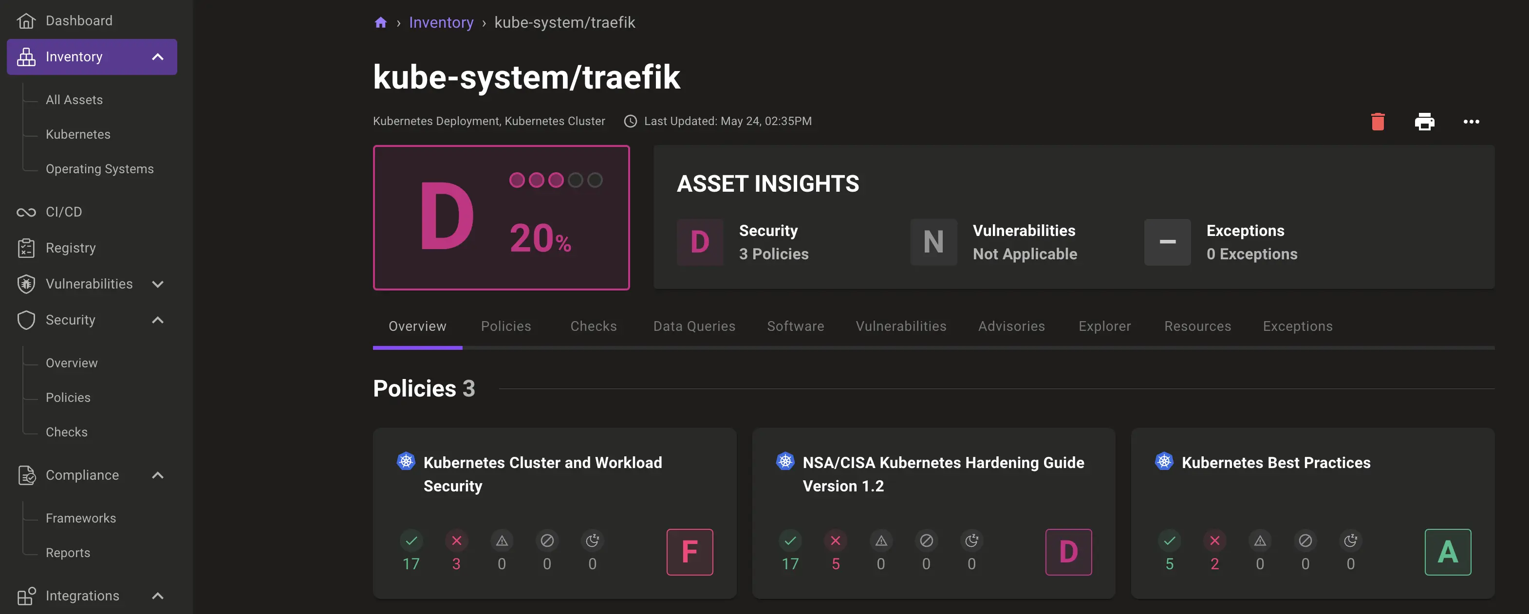Click the Security D grade badge
This screenshot has height=614, width=1529.
700,242
